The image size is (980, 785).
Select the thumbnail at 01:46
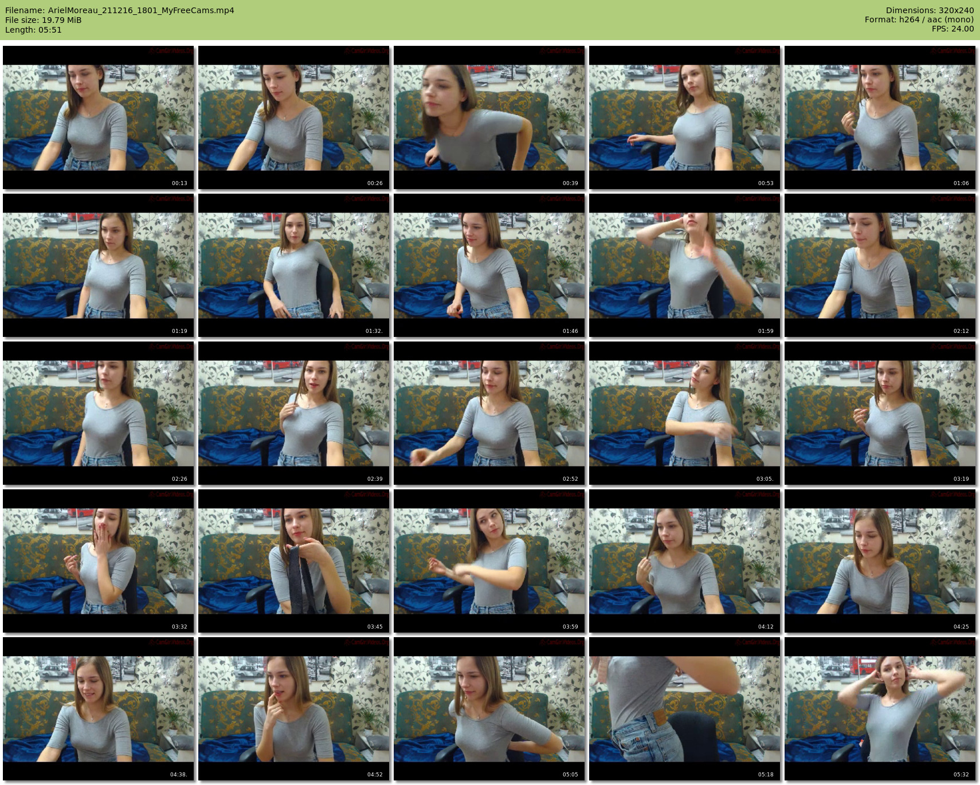[489, 265]
